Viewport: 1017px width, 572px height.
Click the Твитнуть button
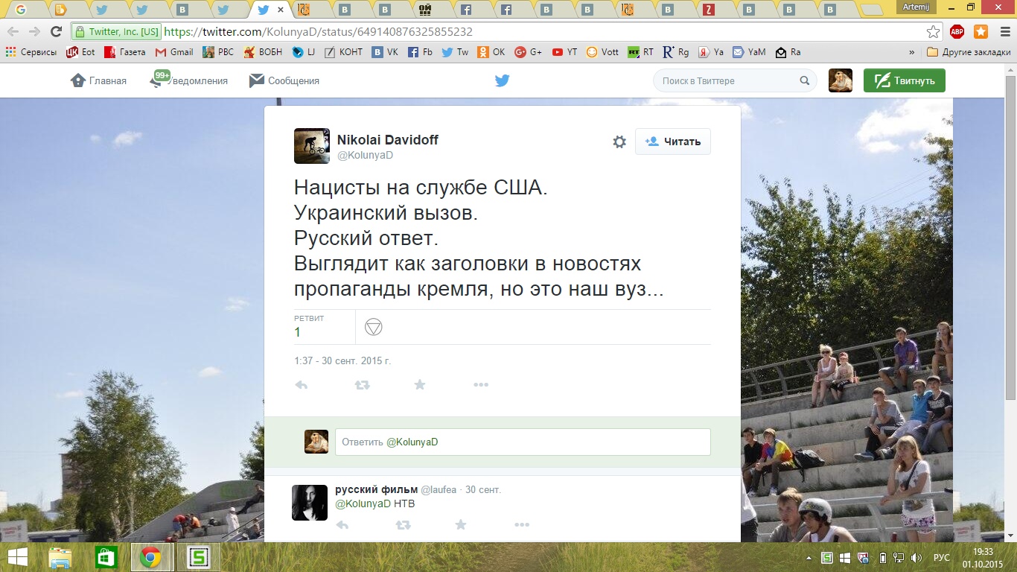click(x=905, y=80)
